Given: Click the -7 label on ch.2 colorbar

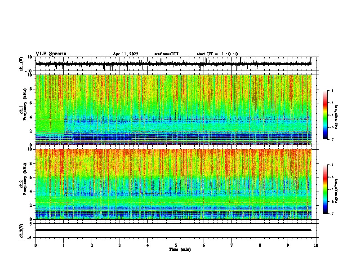Looking at the screenshot, I should [331, 214].
